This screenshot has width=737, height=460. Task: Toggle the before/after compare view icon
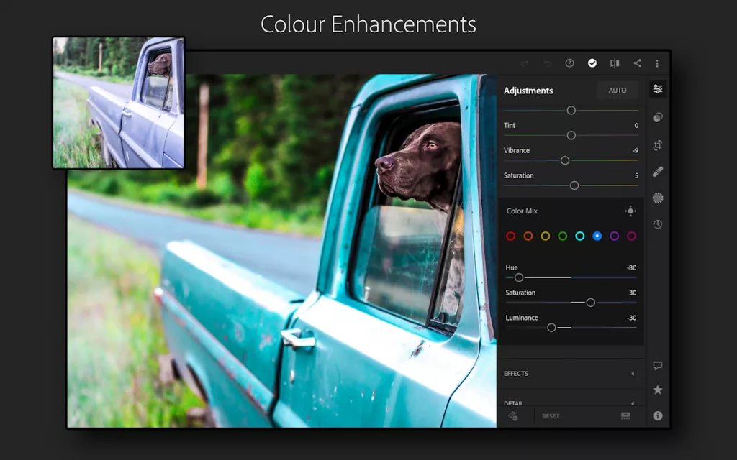[615, 63]
